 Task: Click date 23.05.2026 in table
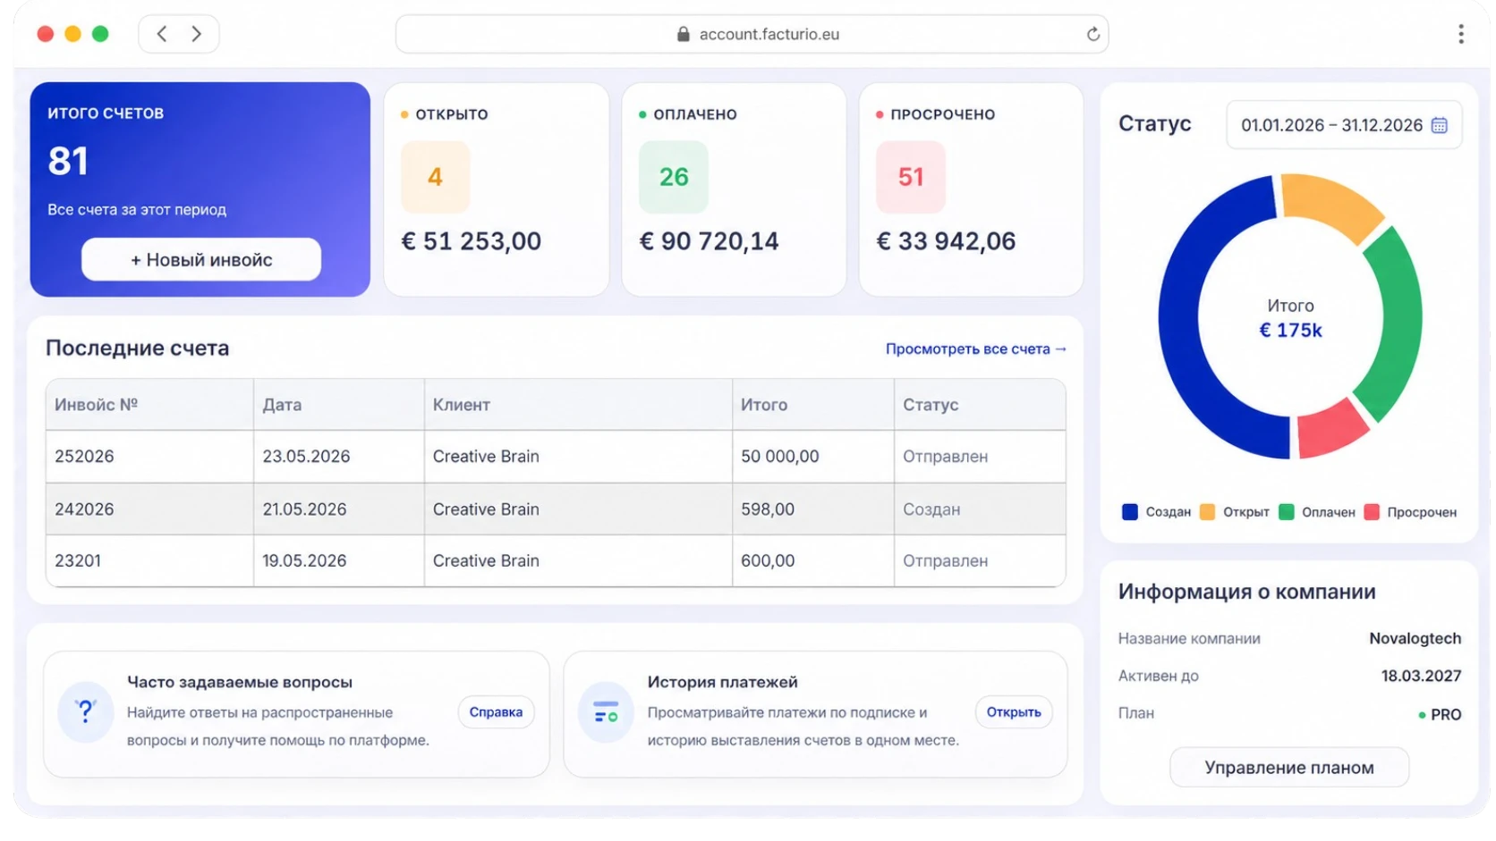tap(306, 456)
